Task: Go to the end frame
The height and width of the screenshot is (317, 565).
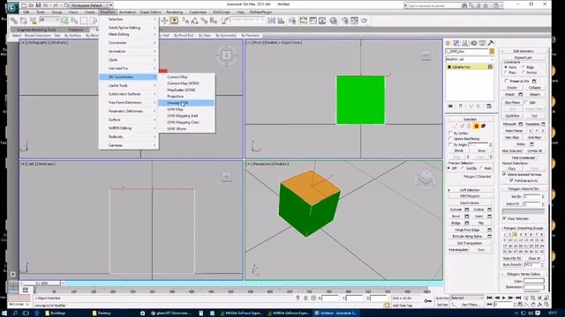Action: [x=518, y=298]
